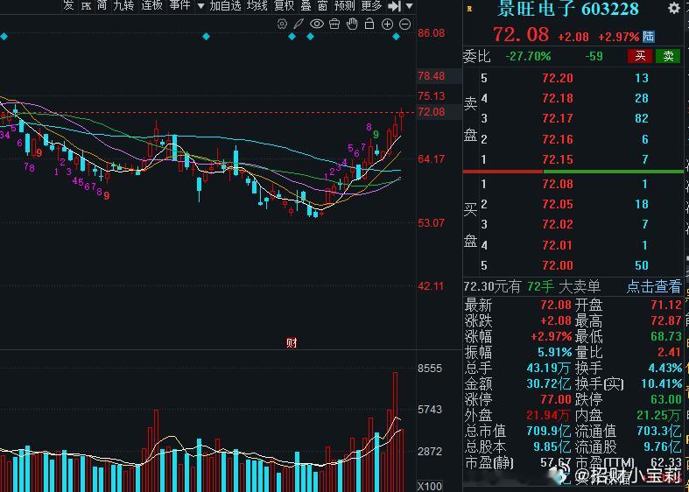Select sell level 3 price 72.17
689x492 pixels.
tap(558, 118)
